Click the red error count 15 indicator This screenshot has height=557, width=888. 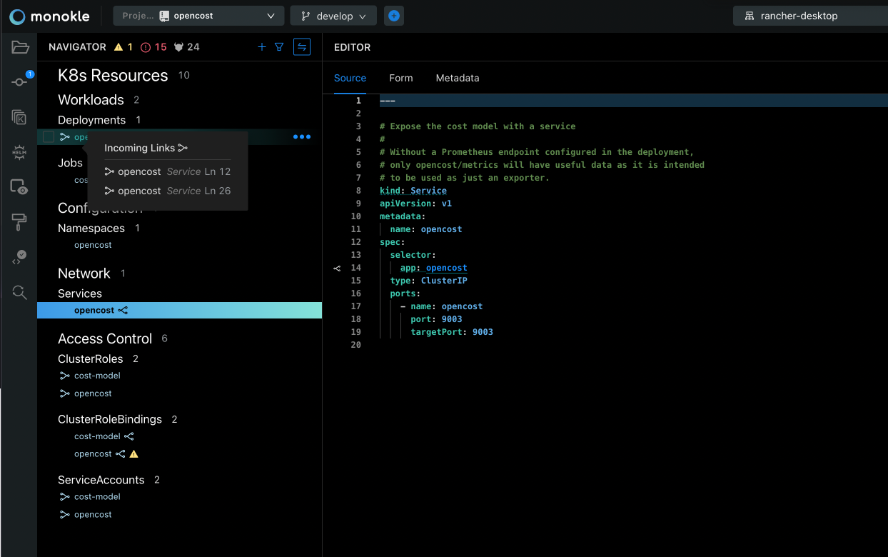pyautogui.click(x=153, y=47)
